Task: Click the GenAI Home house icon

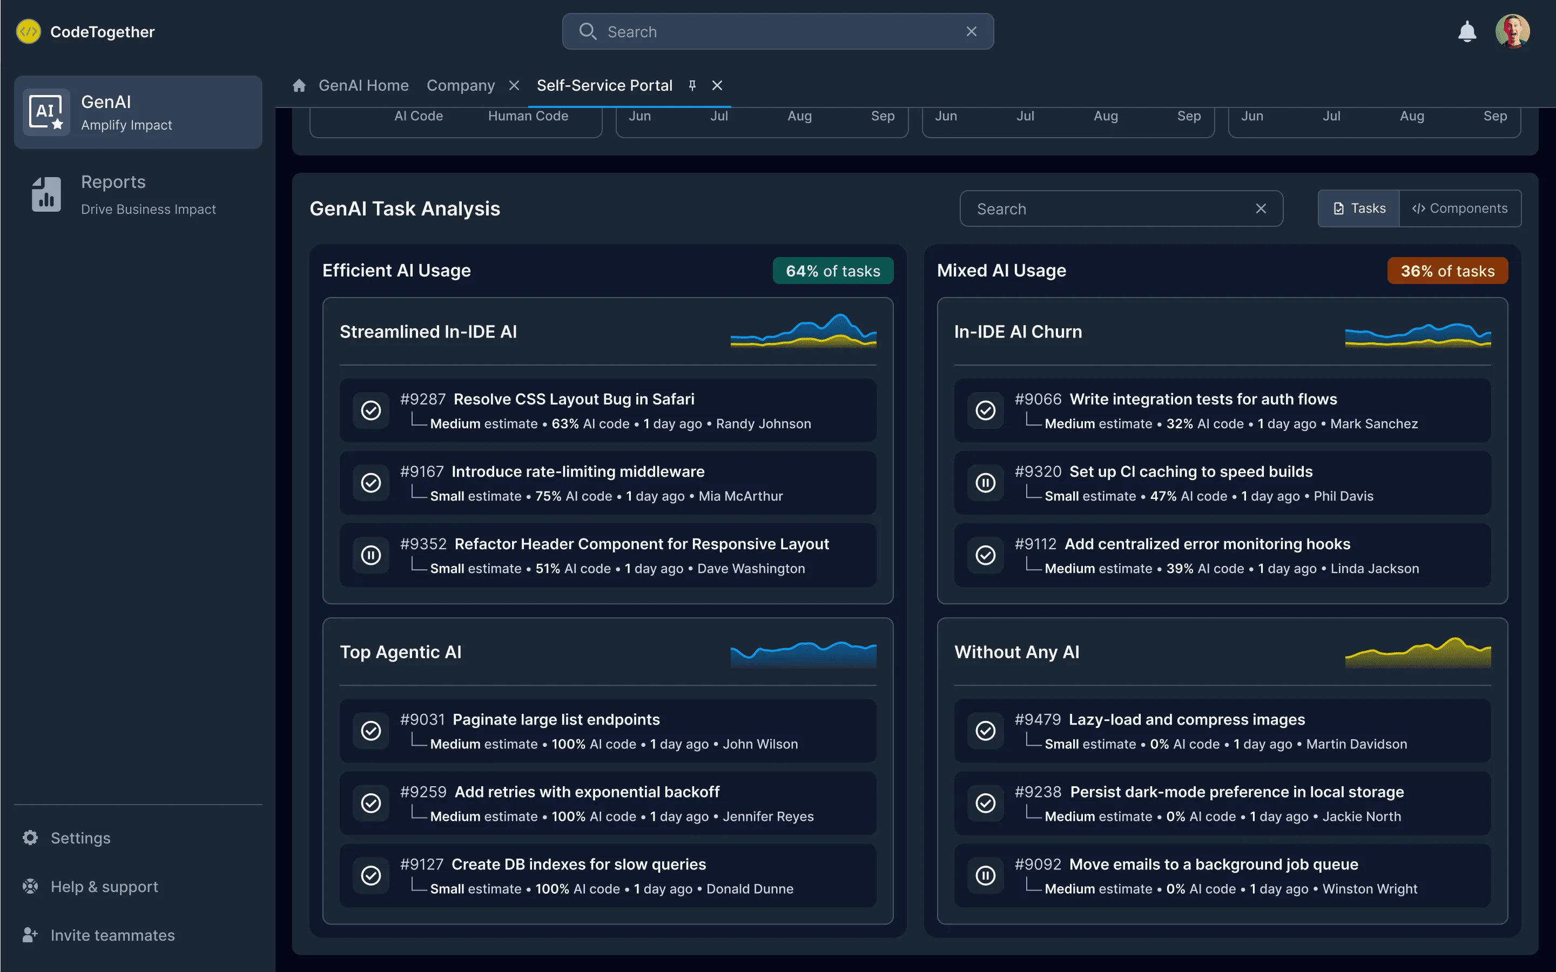Action: [x=299, y=85]
